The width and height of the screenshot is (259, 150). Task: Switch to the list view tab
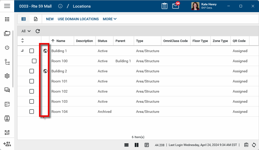24,19
